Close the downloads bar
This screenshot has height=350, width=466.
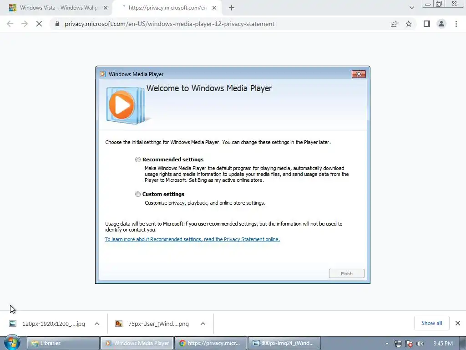point(458,323)
